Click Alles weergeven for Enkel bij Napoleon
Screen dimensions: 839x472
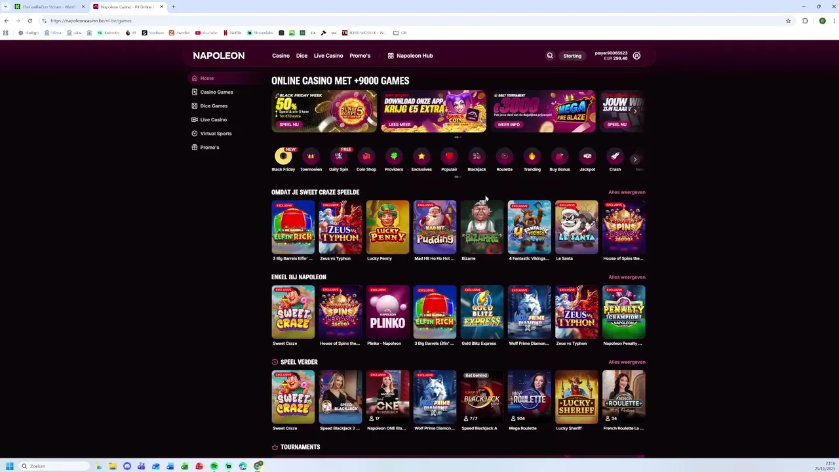point(627,277)
